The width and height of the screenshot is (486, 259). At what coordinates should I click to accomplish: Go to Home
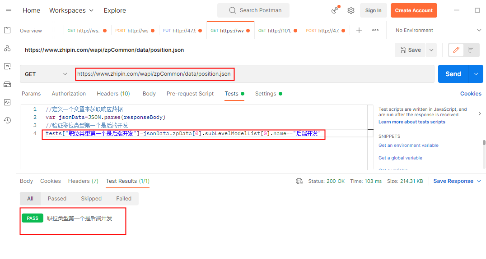pyautogui.click(x=31, y=10)
